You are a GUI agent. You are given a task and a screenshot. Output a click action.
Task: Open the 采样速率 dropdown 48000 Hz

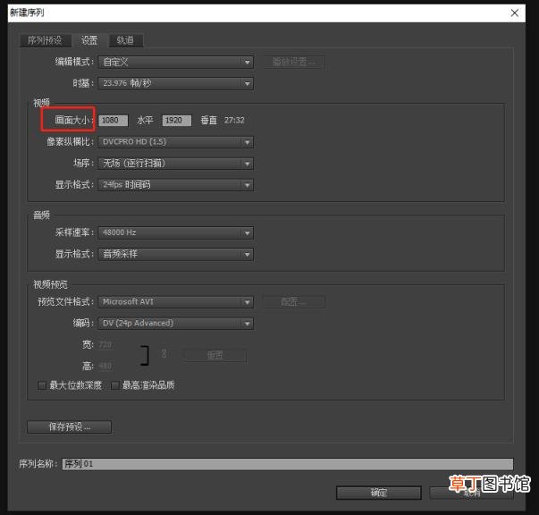coord(176,232)
